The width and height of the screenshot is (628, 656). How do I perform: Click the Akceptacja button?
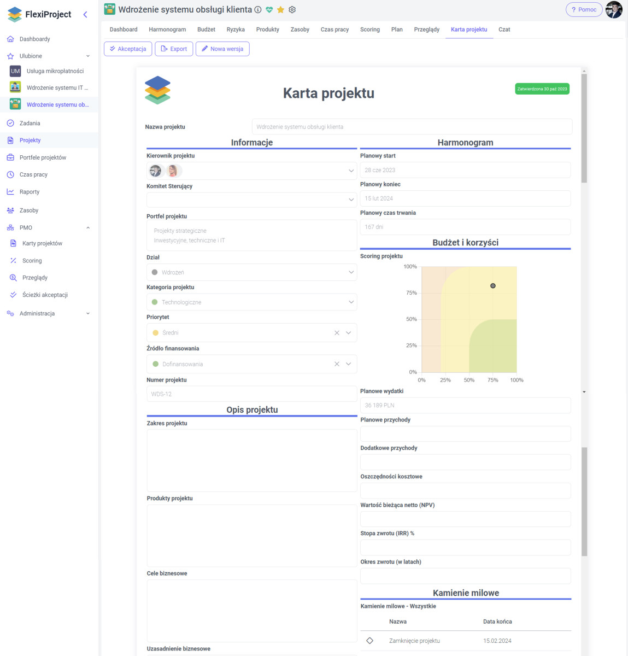coord(128,49)
